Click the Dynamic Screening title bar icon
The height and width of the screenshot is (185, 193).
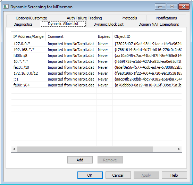point(6,7)
